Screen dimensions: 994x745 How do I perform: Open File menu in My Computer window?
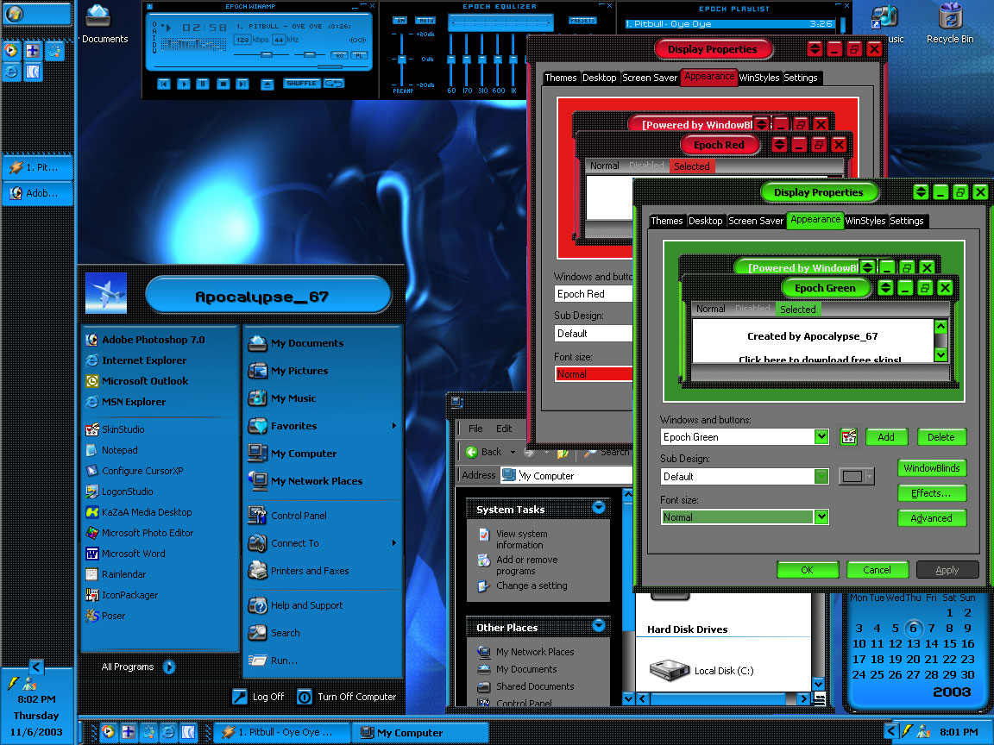click(x=475, y=429)
